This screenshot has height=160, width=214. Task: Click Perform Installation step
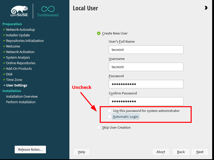pyautogui.click(x=21, y=102)
